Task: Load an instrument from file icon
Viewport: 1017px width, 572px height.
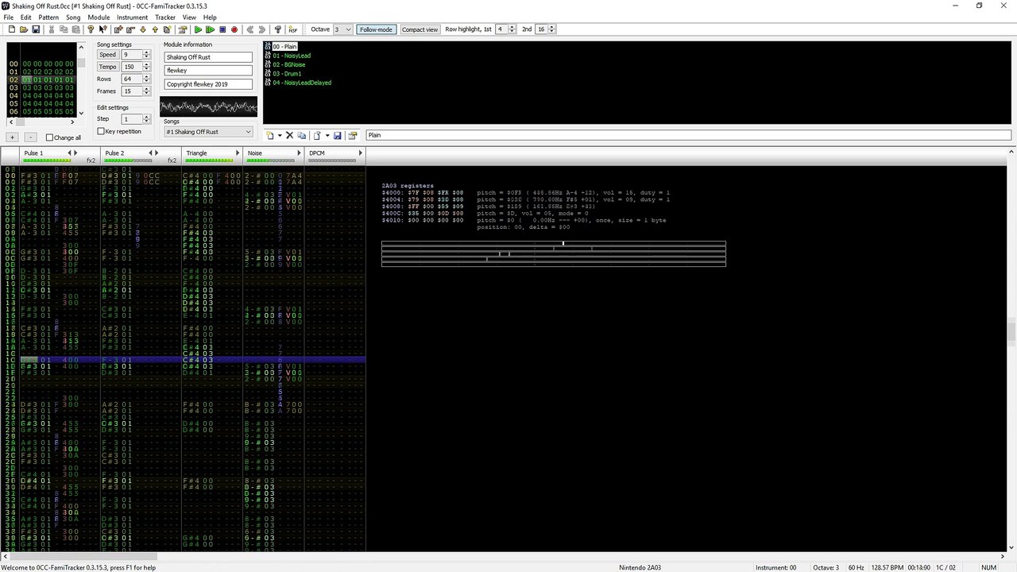Action: (x=317, y=135)
